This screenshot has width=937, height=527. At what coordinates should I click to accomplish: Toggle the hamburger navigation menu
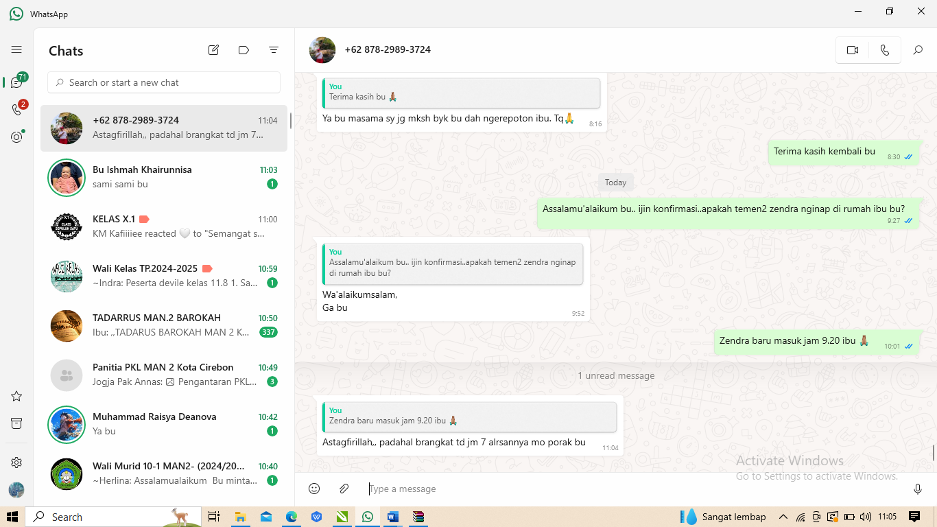coord(16,50)
